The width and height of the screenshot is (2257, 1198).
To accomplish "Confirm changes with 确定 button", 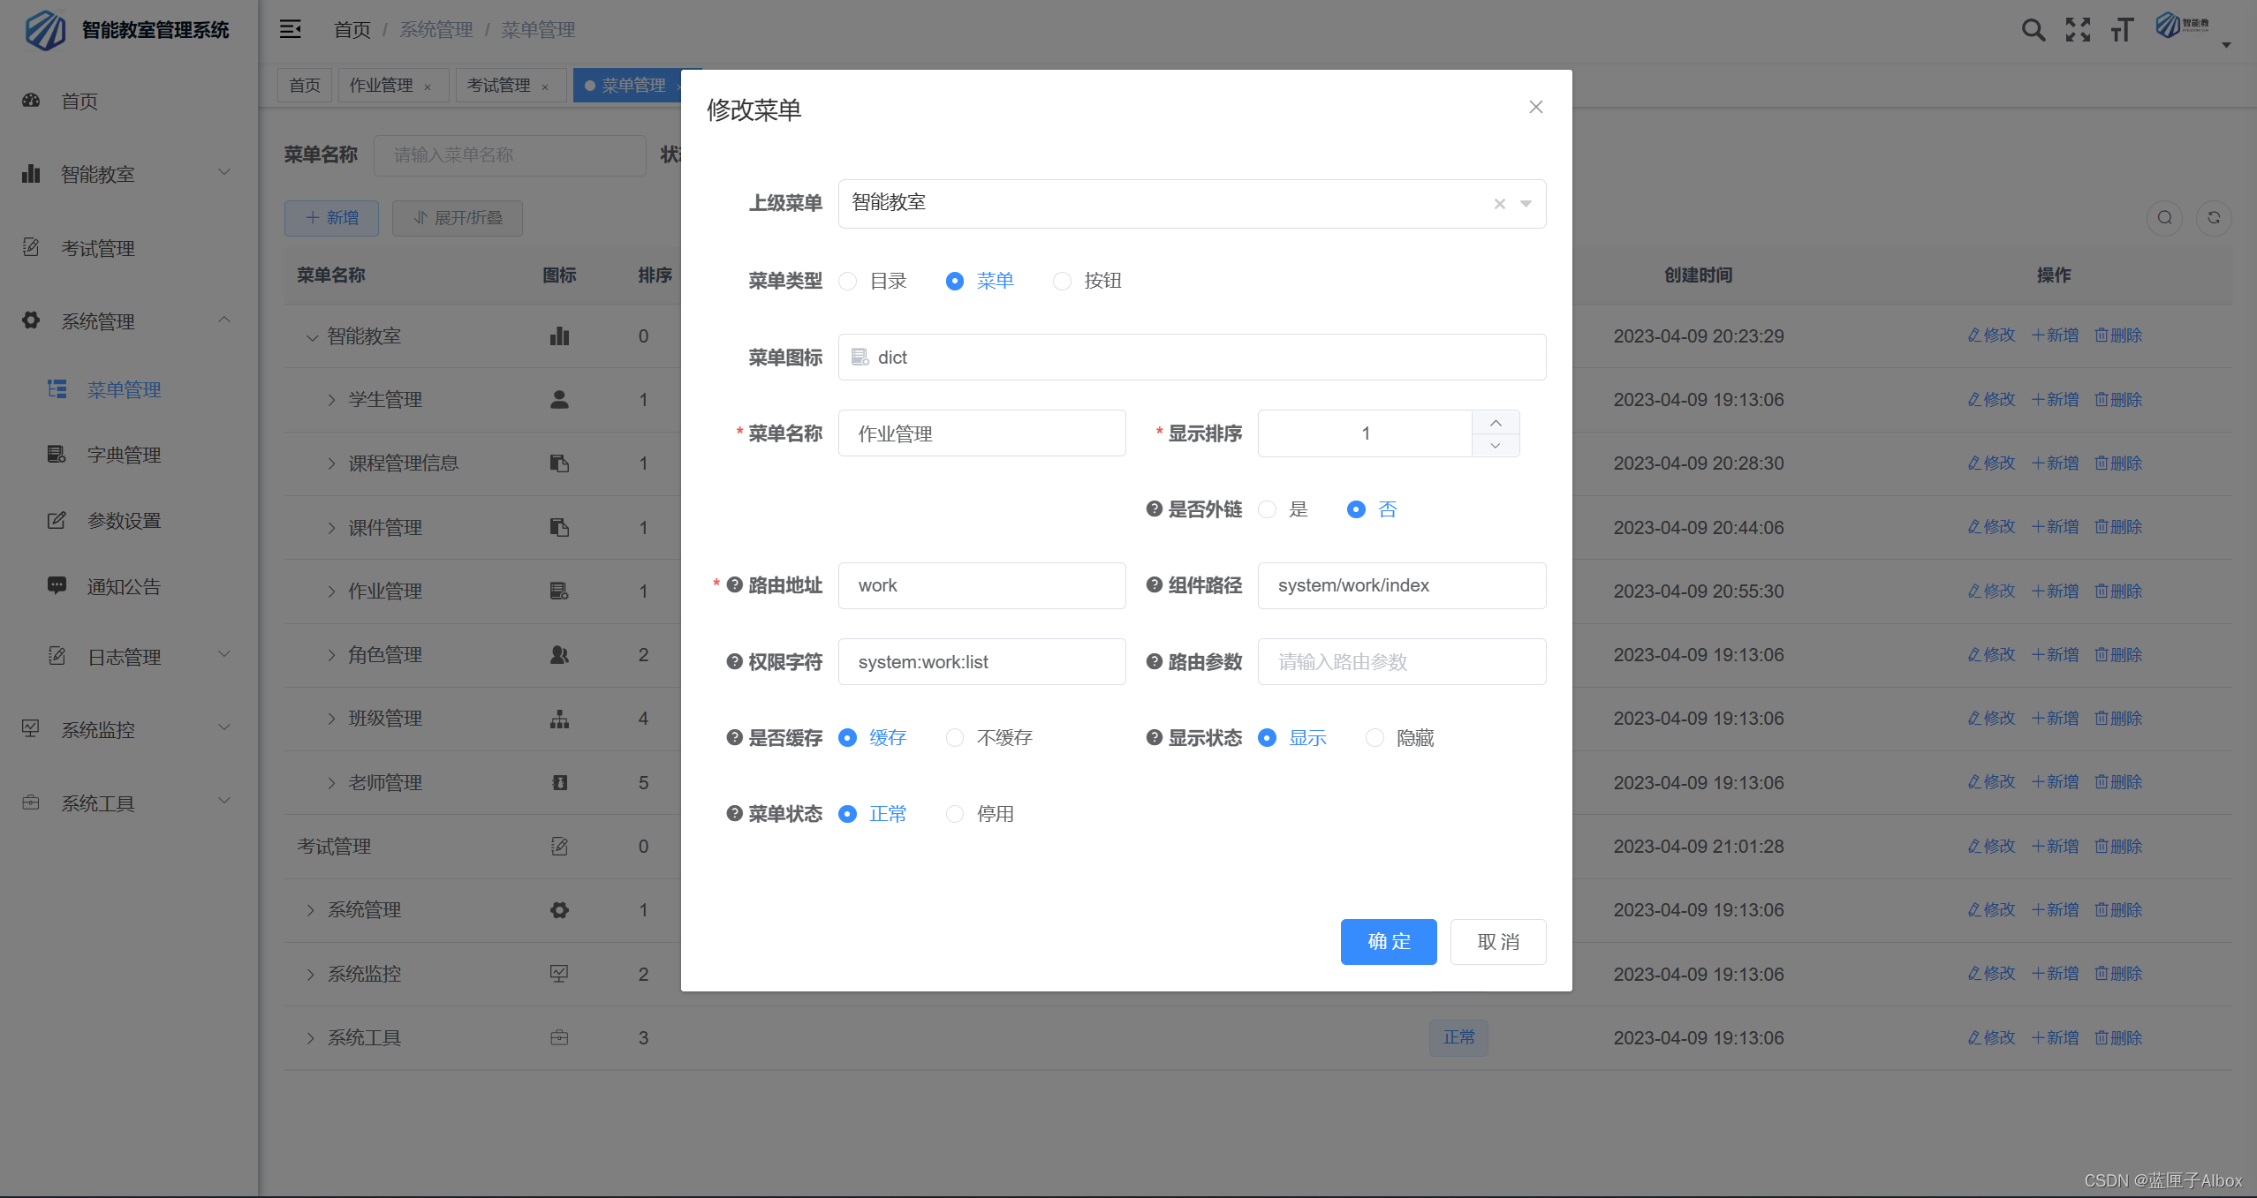I will (1387, 941).
